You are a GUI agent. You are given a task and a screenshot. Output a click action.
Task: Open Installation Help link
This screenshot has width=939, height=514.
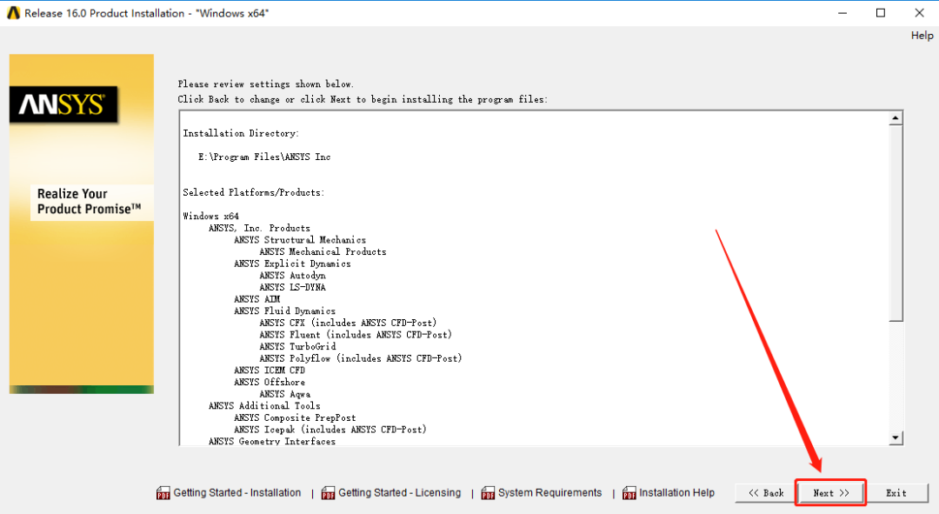coord(676,492)
